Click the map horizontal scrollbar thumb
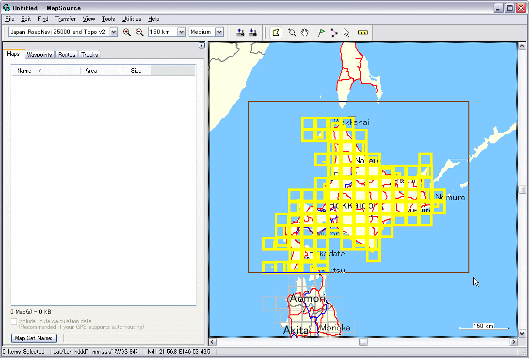Screen dimensions: 529x358 (x=363, y=342)
